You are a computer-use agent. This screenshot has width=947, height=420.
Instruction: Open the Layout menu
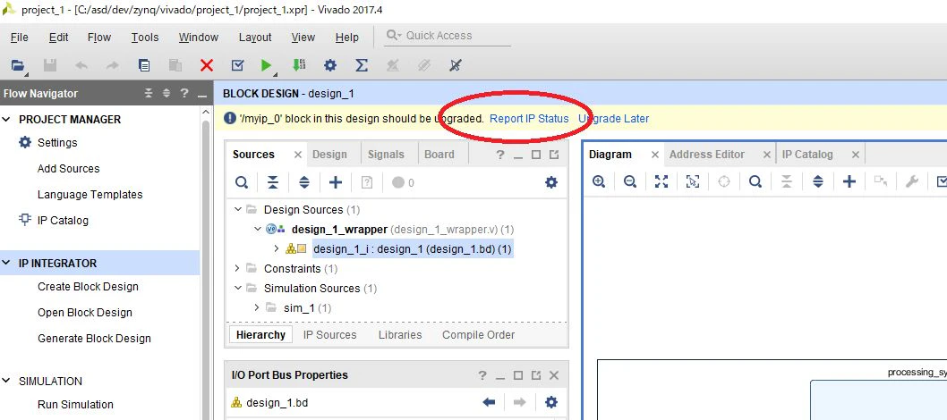tap(255, 38)
